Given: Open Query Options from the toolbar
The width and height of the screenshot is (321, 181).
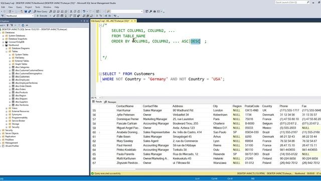Looking at the screenshot, I should (62, 16).
